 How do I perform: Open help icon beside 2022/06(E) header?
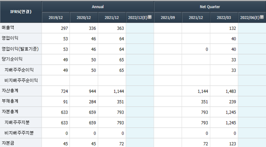tap(262, 17)
